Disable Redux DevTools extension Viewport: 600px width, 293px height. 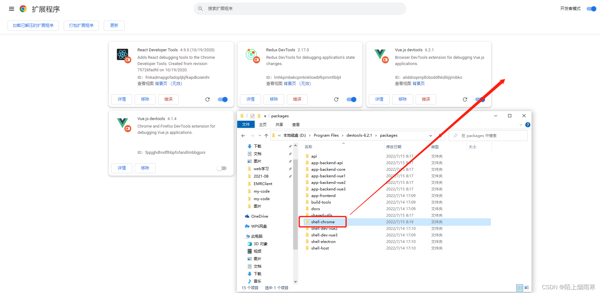[352, 99]
